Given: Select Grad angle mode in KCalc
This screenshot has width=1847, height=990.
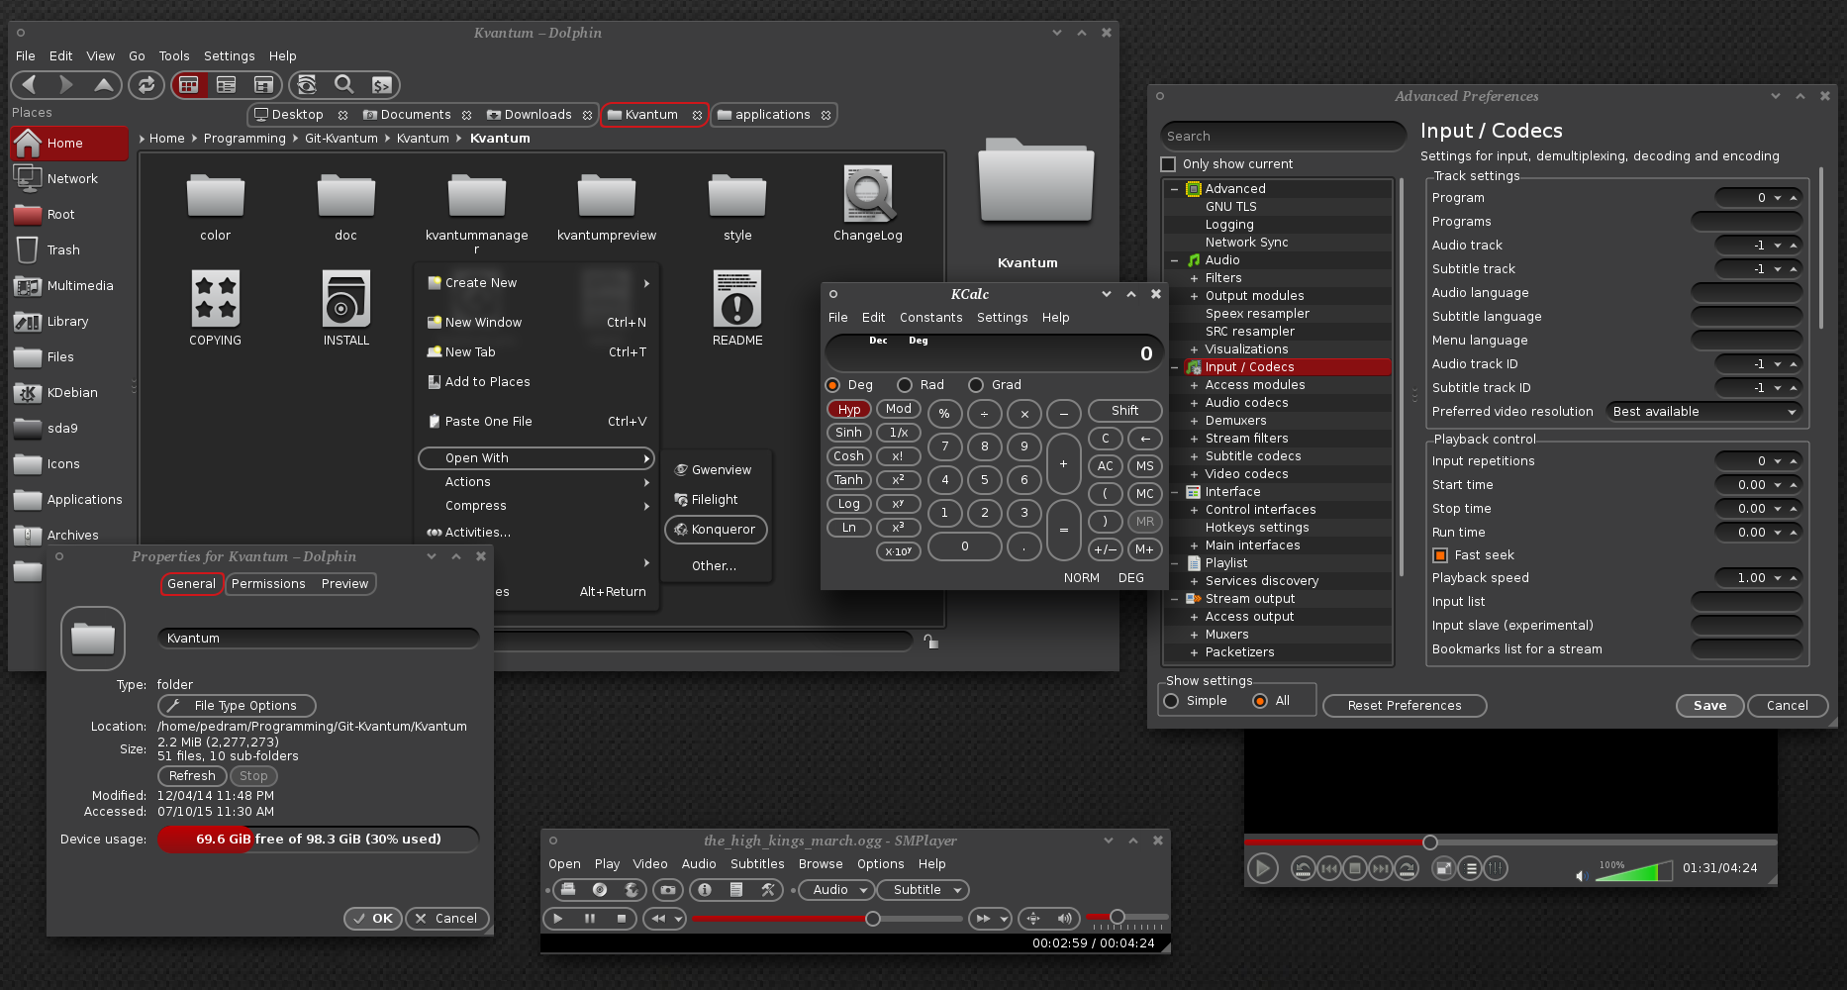Looking at the screenshot, I should coord(976,385).
